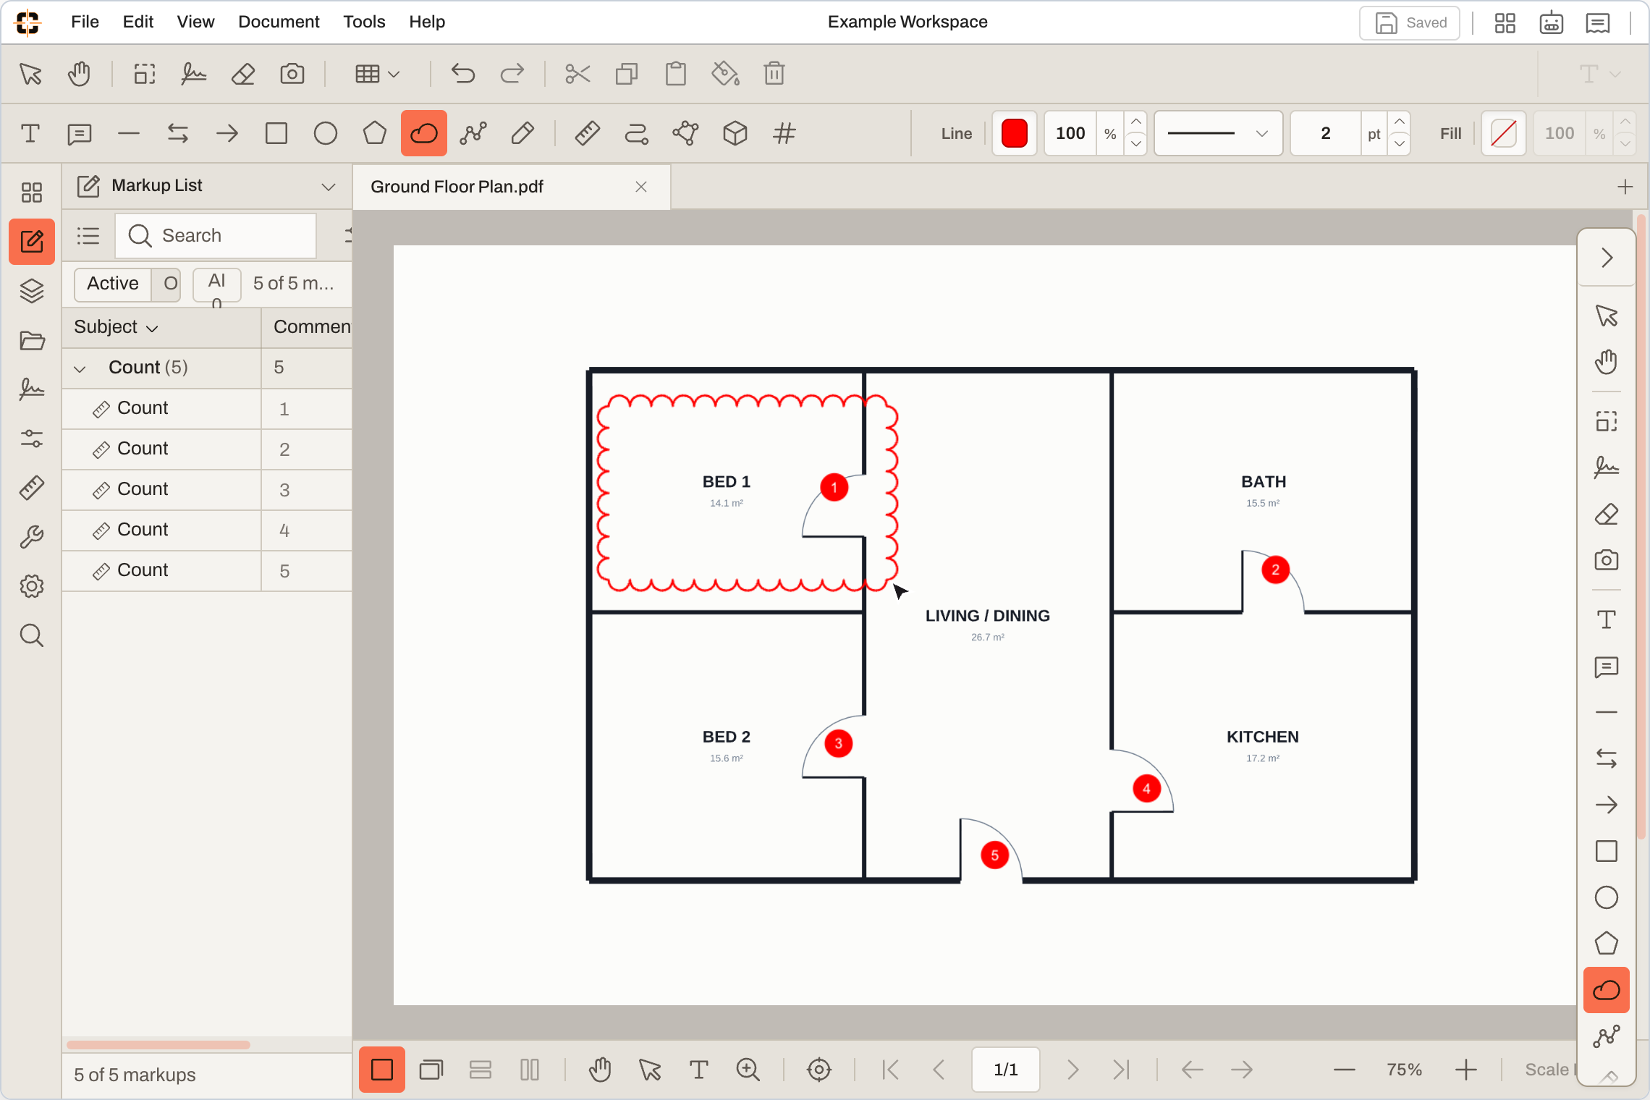Select the Polygon tool in top toolbar

(374, 133)
